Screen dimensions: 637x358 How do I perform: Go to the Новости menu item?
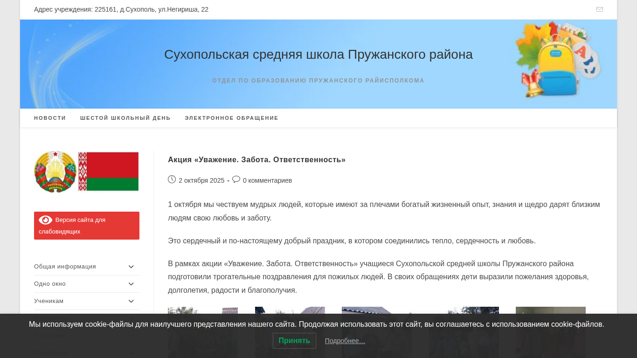[50, 118]
